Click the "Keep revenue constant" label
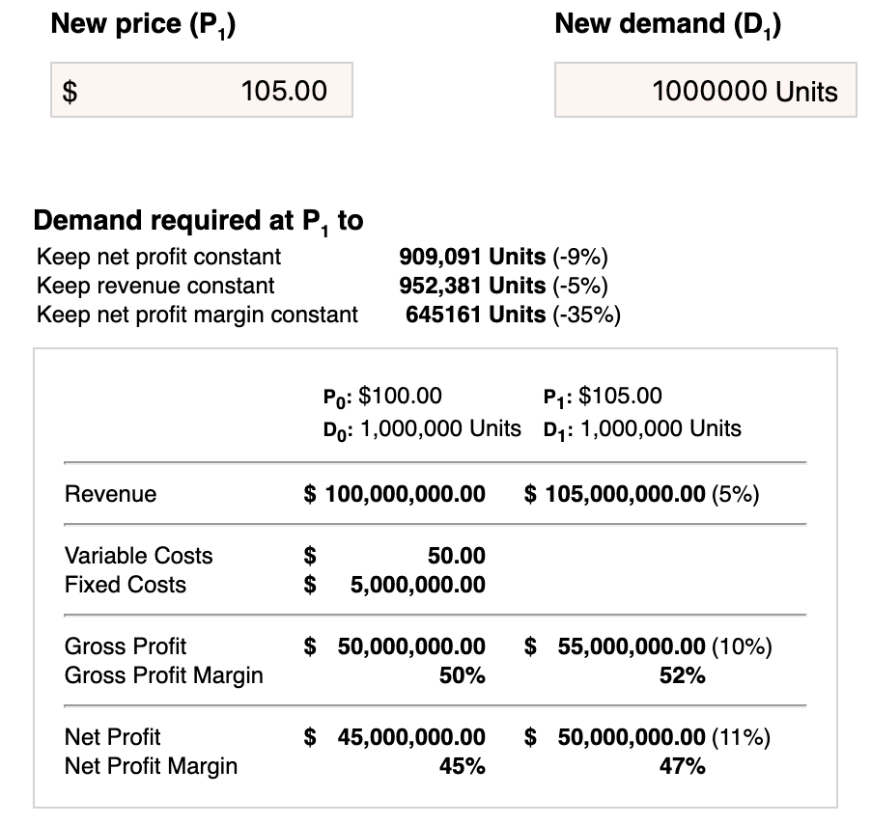871x824 pixels. click(x=155, y=286)
